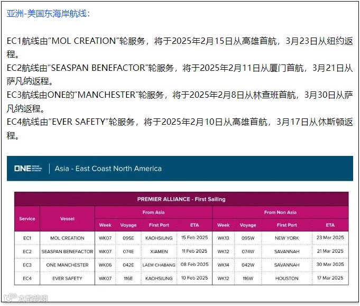Click the WK14 week cell
The height and width of the screenshot is (306, 360).
pyautogui.click(x=223, y=265)
